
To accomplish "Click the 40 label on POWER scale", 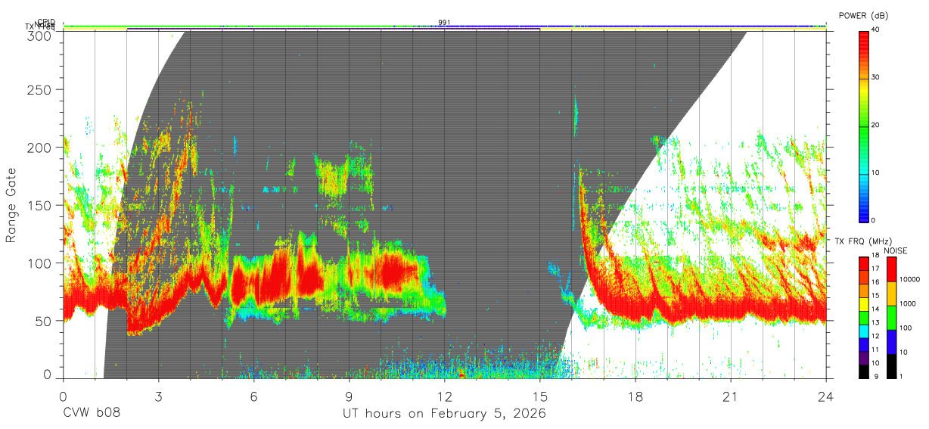I will pos(875,30).
